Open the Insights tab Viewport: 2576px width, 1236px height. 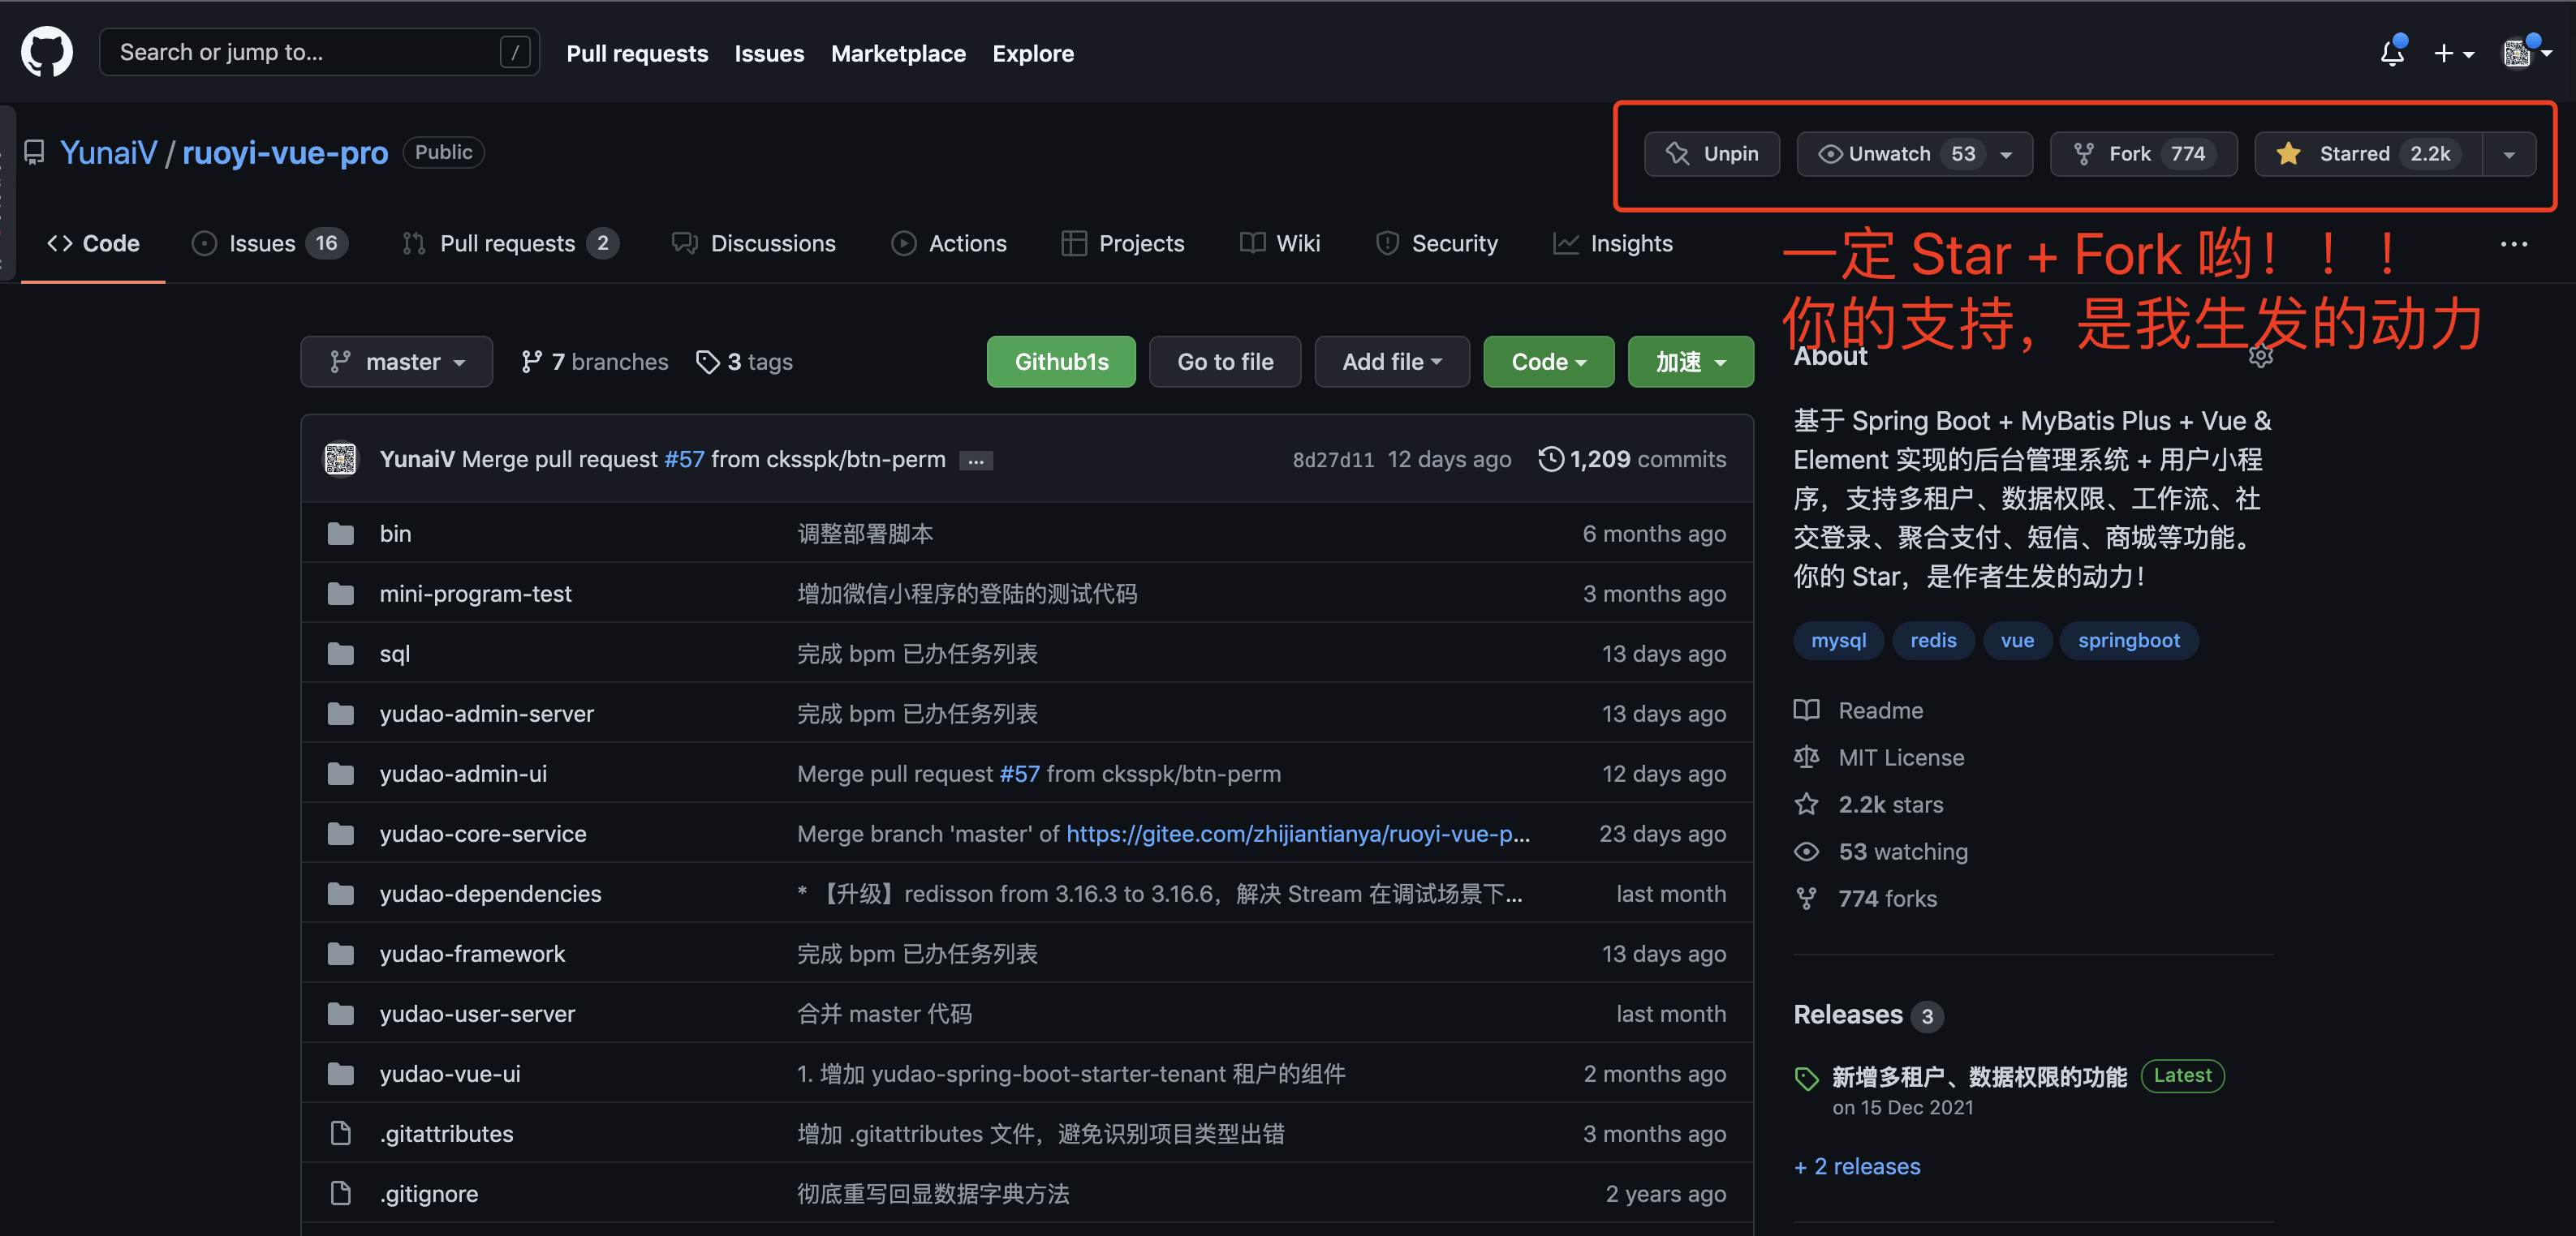pos(1612,244)
